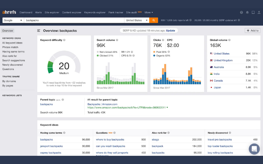The width and height of the screenshot is (263, 164).
Task: Open the Rank tracker menu item
Action: pyautogui.click(x=116, y=12)
